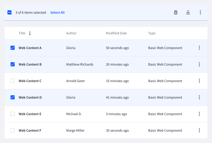Viewport: 212px width, 143px height.
Task: Check the Web Content F checkbox
Action: click(x=13, y=130)
